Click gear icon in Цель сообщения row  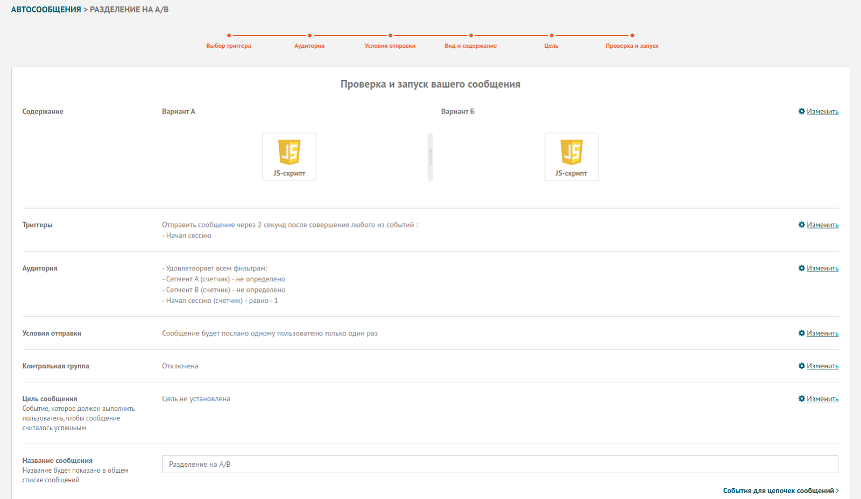802,399
